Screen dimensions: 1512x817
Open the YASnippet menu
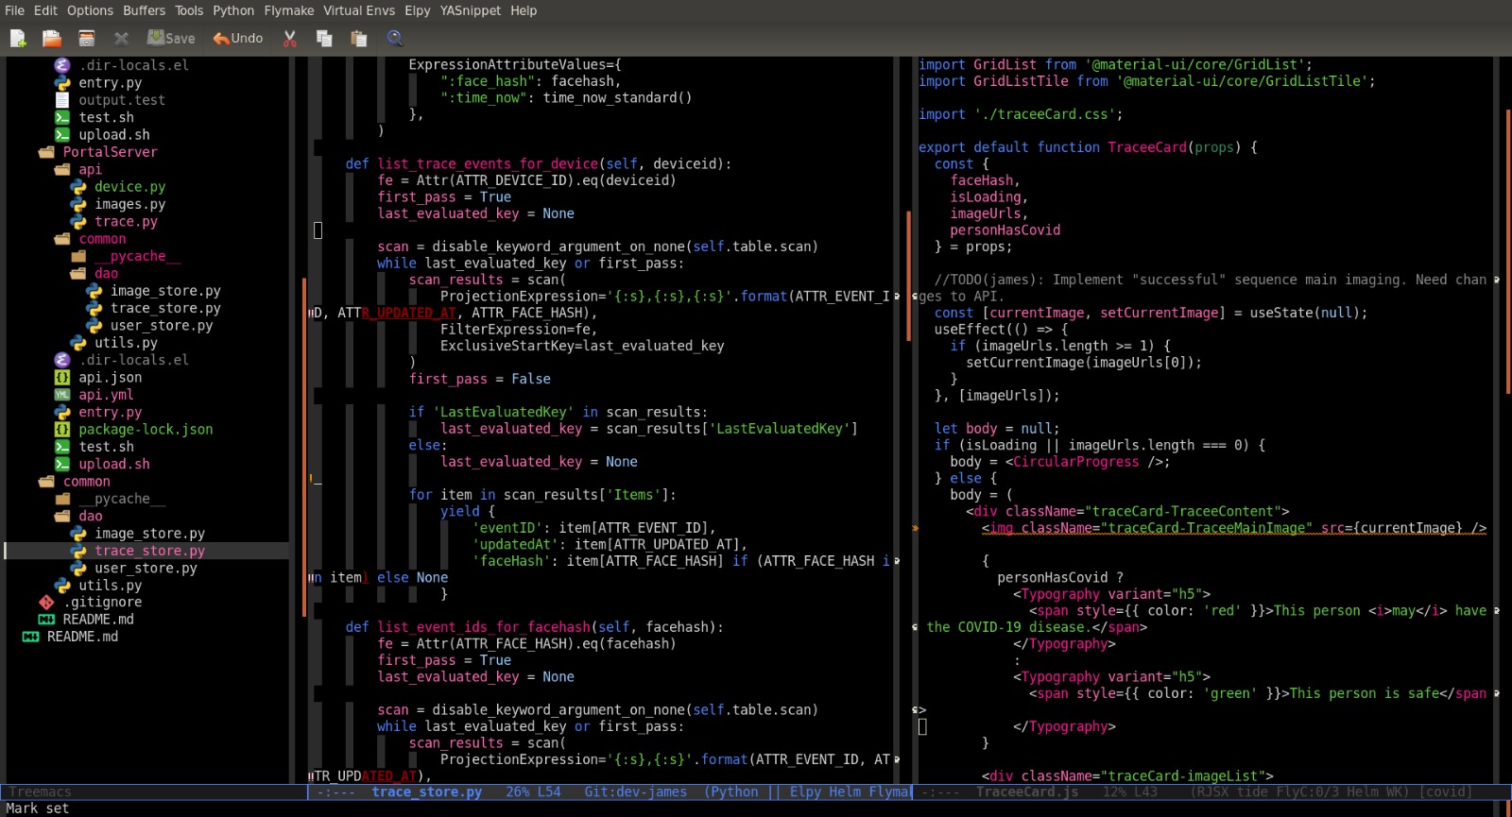click(470, 10)
